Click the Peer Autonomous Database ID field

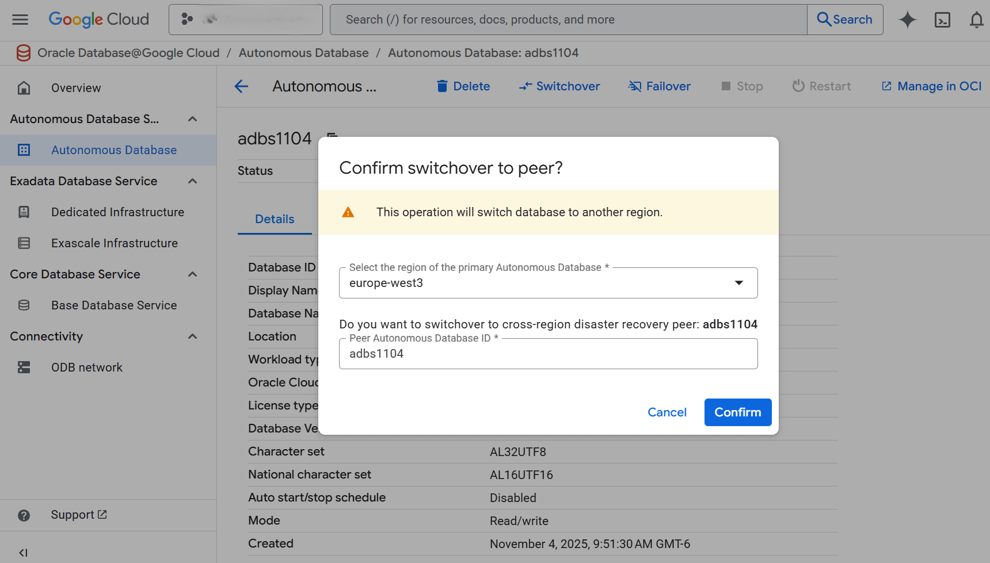pyautogui.click(x=548, y=353)
